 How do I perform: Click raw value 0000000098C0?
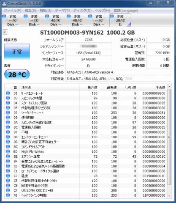tap(154, 93)
